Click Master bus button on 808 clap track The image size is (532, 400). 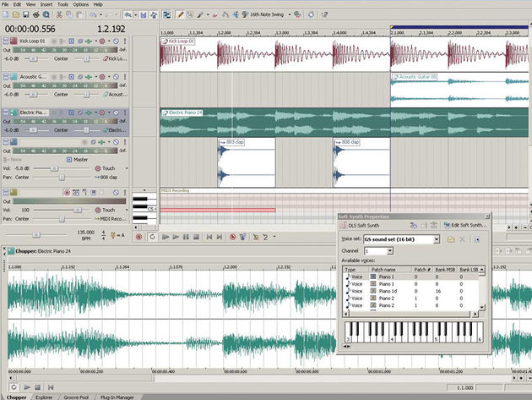pos(78,160)
